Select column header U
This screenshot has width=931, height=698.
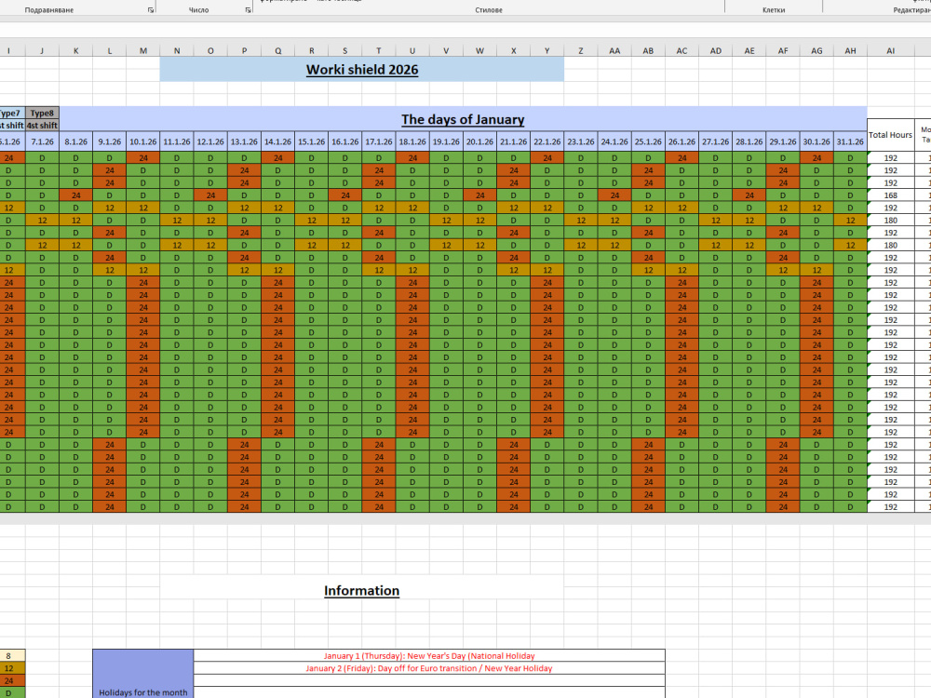pos(412,51)
